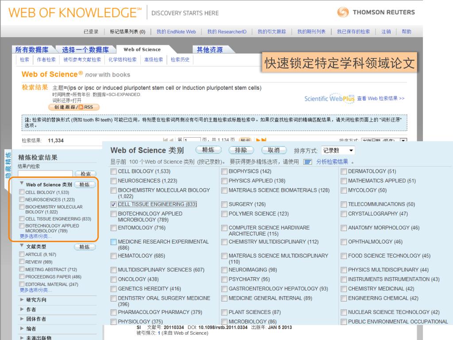Image resolution: width=453 pixels, height=340 pixels.
Task: Uncheck CELL TISSUE ENGINEERING (833) in popup
Action: (114, 205)
